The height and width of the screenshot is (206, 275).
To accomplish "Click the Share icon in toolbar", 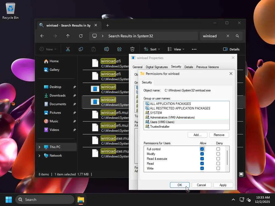I will click(120, 49).
